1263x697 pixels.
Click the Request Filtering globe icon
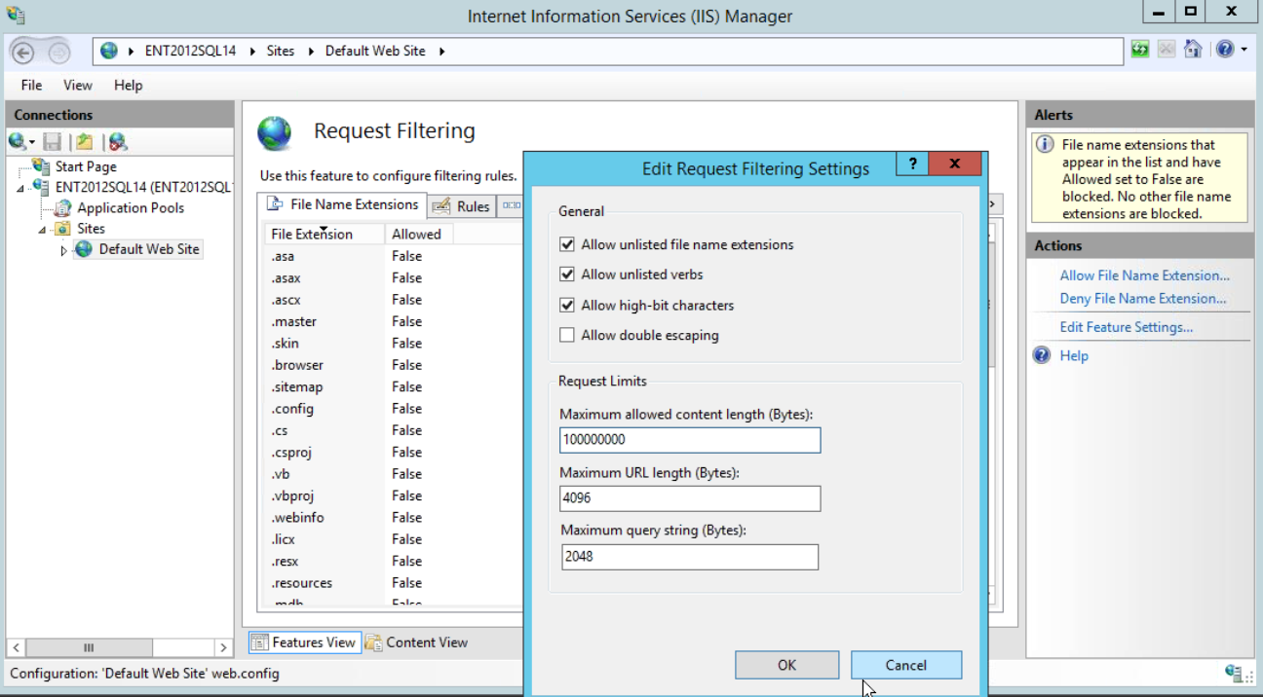[274, 129]
